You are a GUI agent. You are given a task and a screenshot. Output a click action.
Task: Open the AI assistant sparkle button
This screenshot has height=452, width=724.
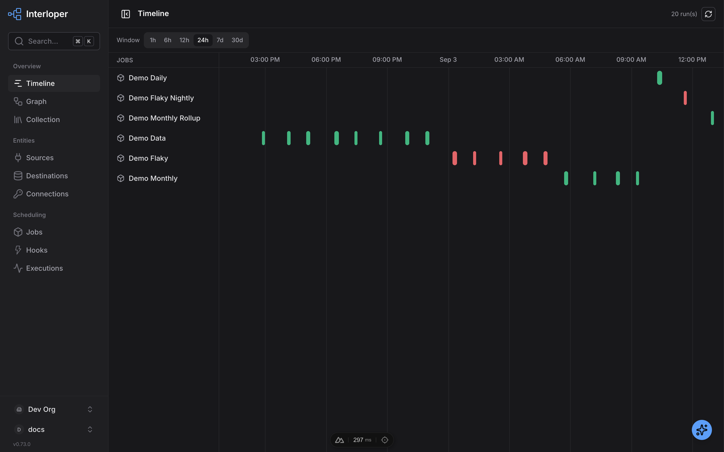tap(702, 430)
